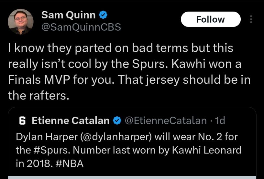Open the @SamQuinnCBS handle link
The image size is (264, 179).
click(x=81, y=27)
